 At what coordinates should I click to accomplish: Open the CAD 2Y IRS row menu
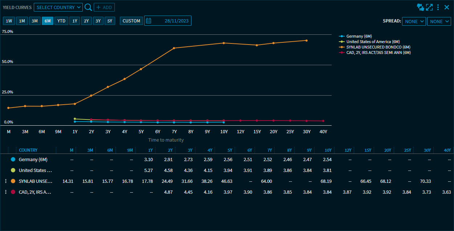[x=5, y=192]
